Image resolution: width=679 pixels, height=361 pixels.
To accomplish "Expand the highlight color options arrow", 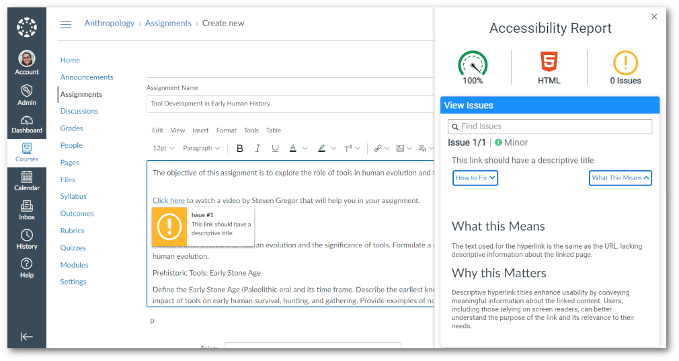I will (333, 149).
